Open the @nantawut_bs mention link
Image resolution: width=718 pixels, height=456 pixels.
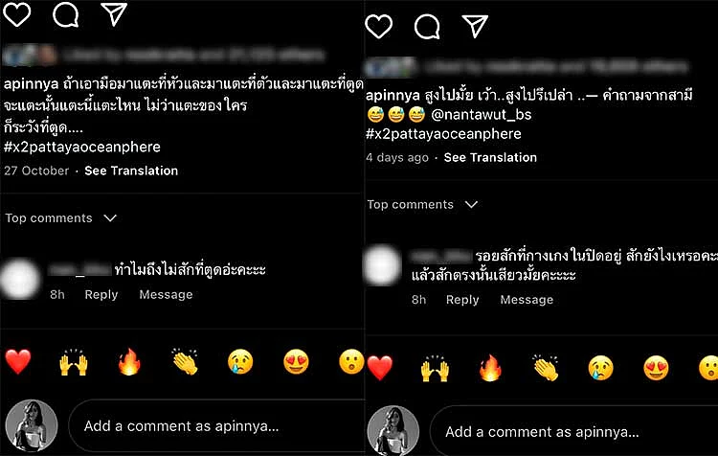482,114
